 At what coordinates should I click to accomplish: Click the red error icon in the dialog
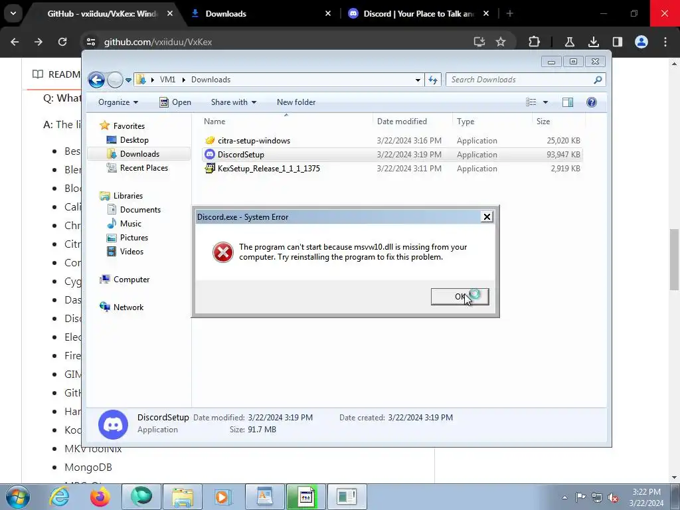point(223,252)
